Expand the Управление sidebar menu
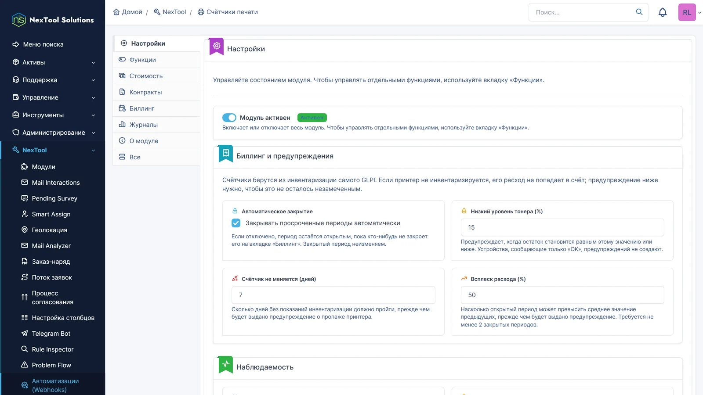Viewport: 703px width, 395px height. 53,97
